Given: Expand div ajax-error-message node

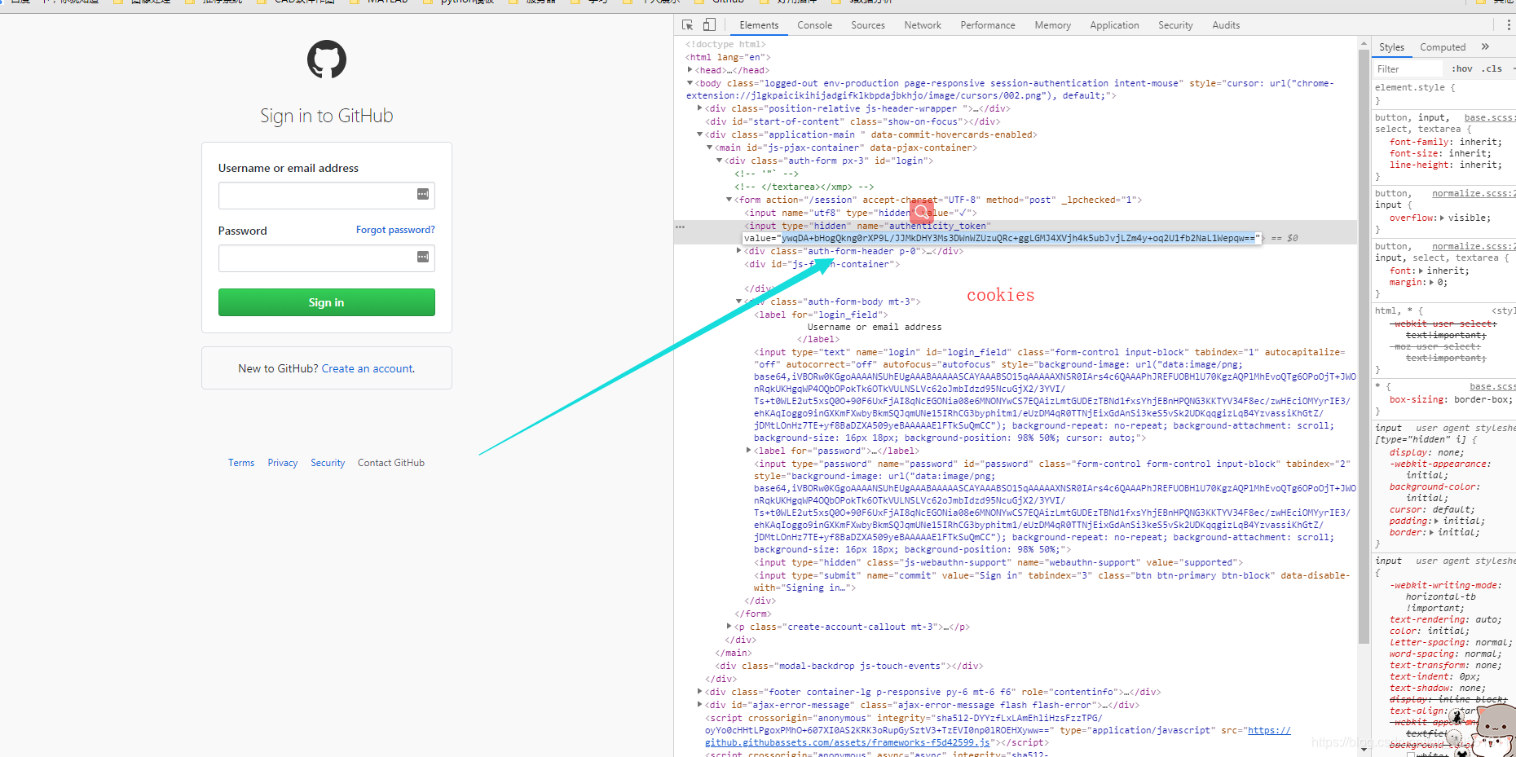Looking at the screenshot, I should [x=700, y=705].
